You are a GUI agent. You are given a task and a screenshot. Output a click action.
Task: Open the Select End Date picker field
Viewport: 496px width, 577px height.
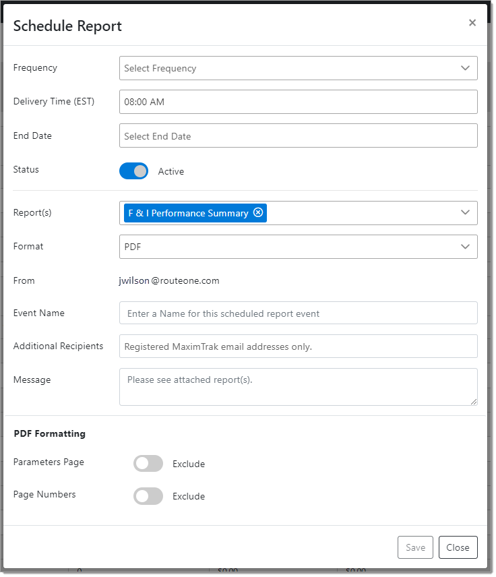[298, 135]
